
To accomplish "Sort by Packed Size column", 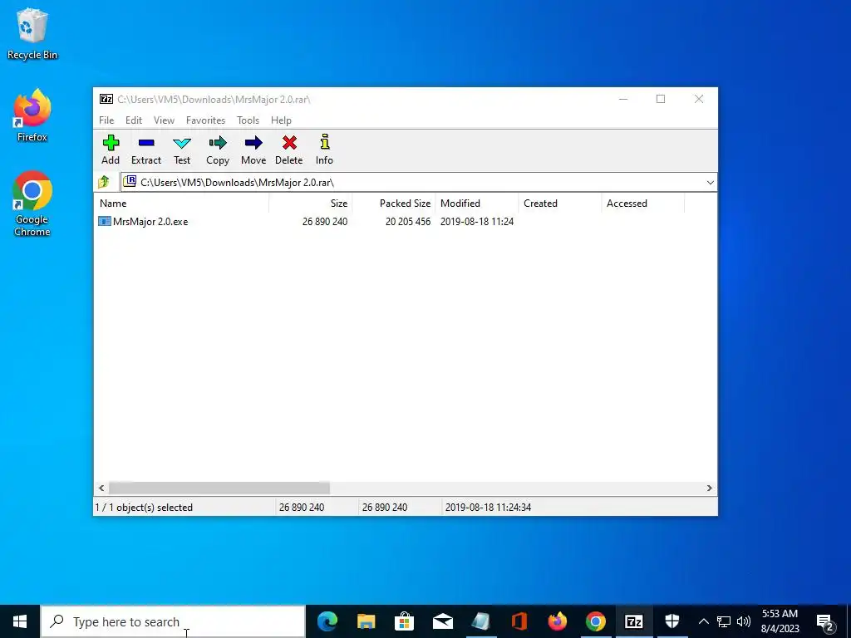I will pos(393,204).
